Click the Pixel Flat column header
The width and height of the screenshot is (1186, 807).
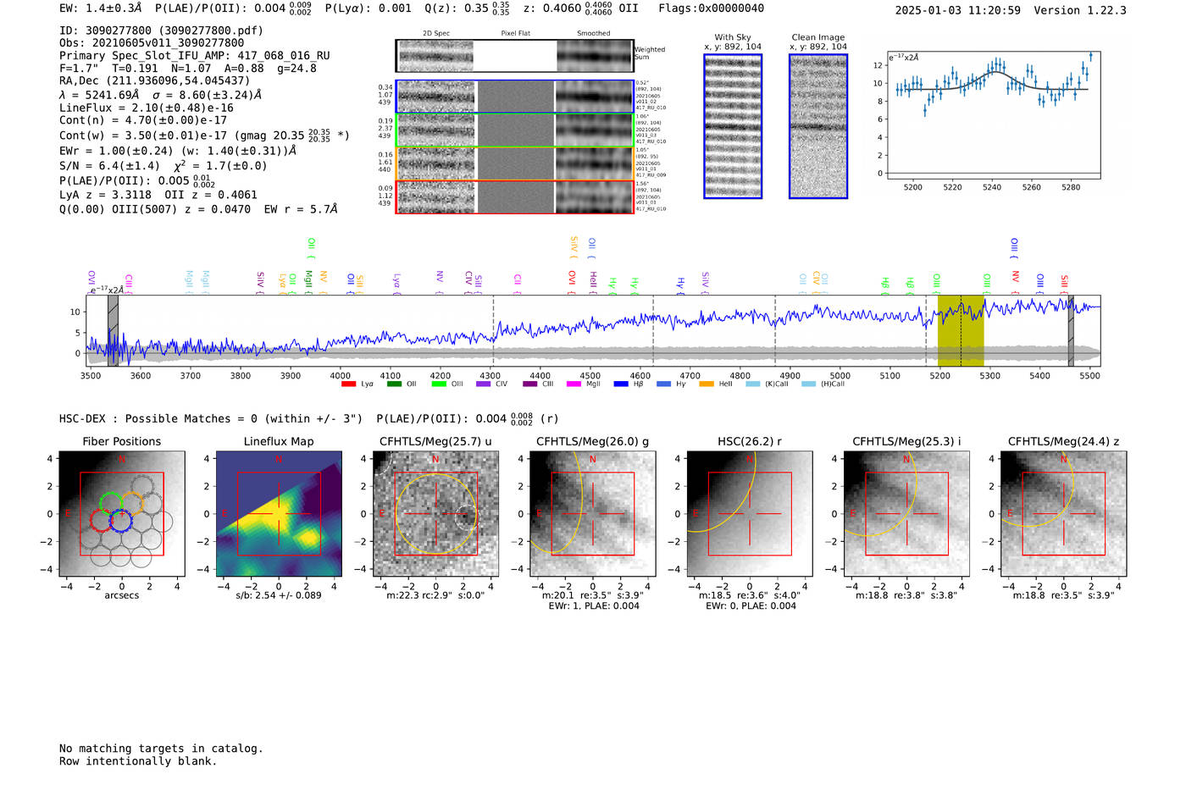[x=515, y=34]
